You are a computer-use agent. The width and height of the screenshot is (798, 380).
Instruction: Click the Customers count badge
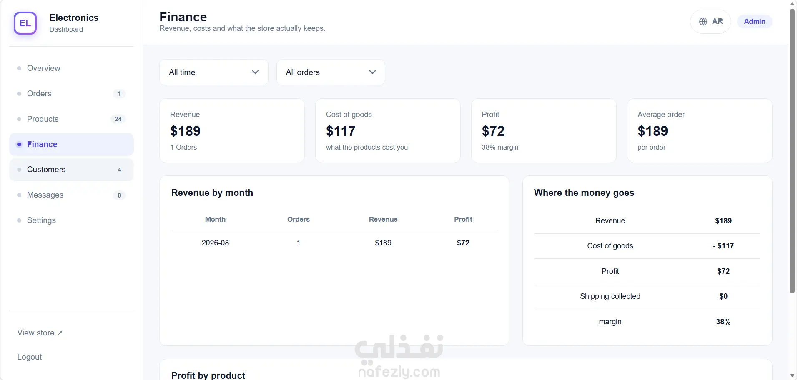(x=119, y=170)
